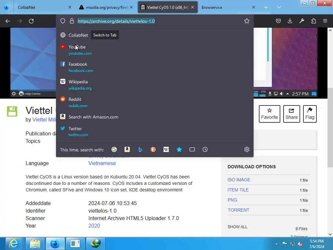
Task: Search open tabs using tabs icon
Action: click(x=192, y=149)
